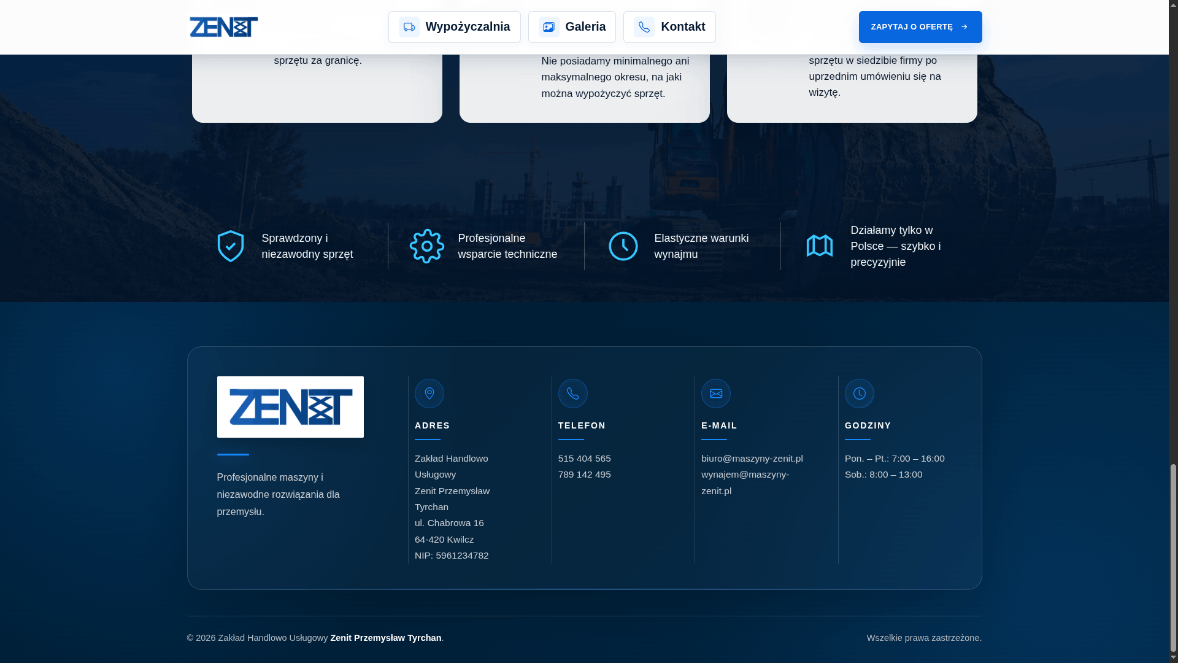Click the E-MAIL heading
This screenshot has width=1178, height=663.
coord(720,425)
